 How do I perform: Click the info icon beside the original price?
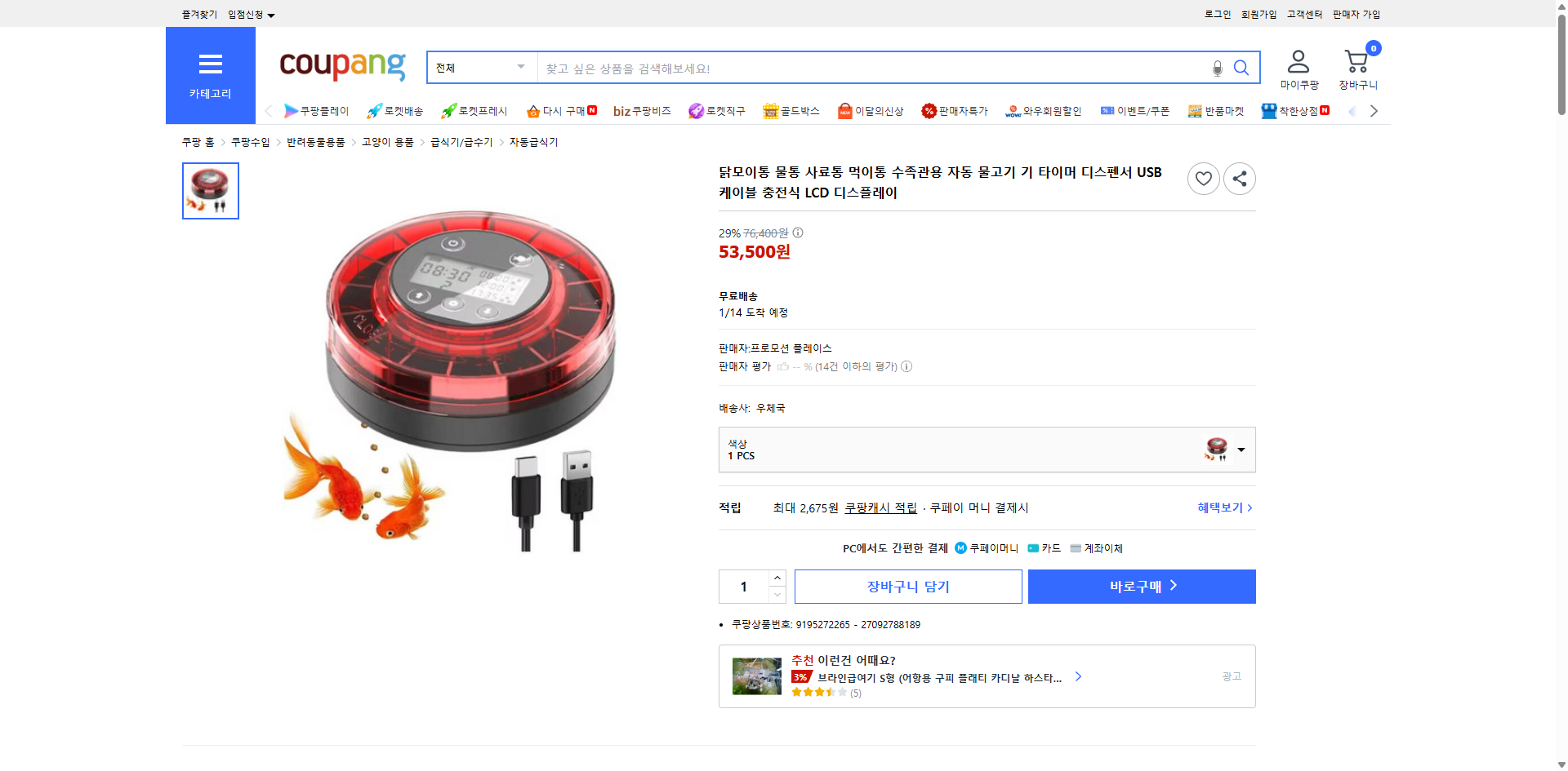pos(797,233)
